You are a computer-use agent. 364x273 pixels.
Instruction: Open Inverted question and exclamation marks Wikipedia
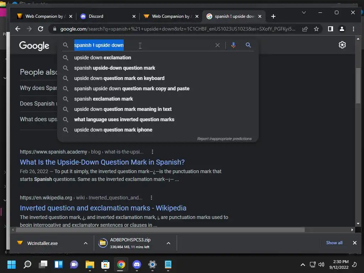tap(103, 208)
